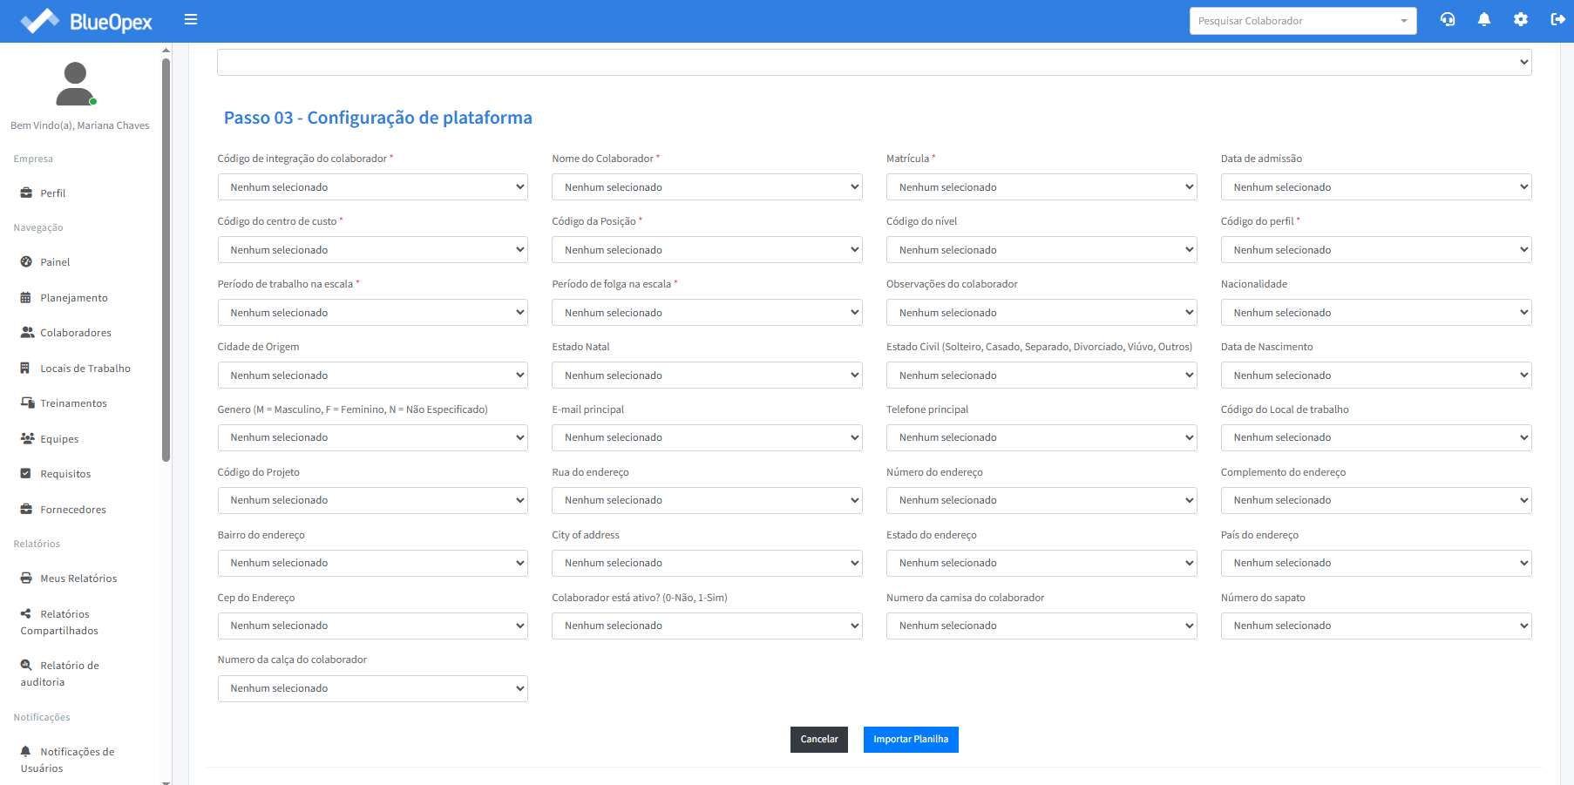Click the Relatório de auditoria search icon

[x=26, y=666]
